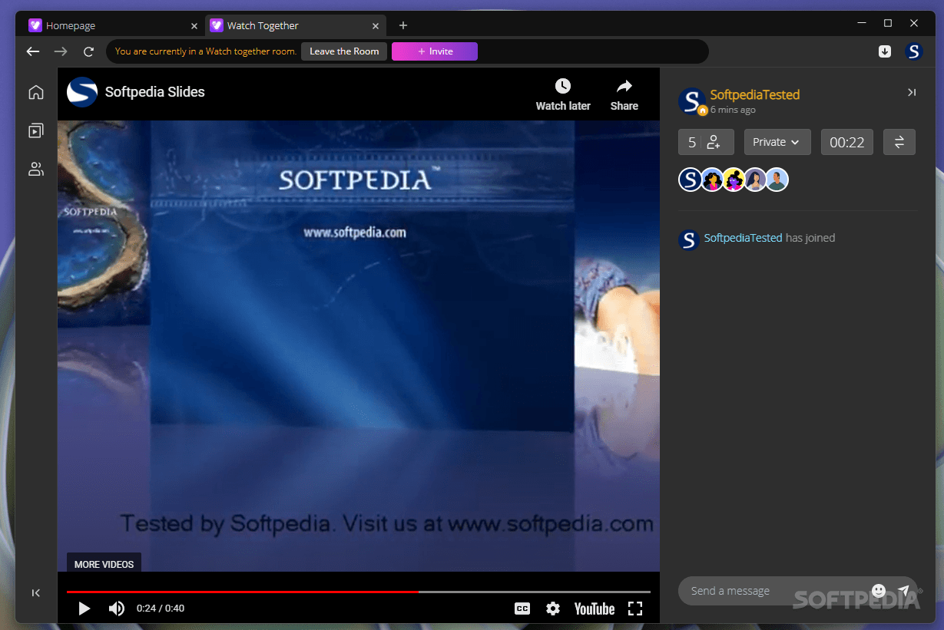Select the first participant avatar (S)
Image resolution: width=944 pixels, height=630 pixels.
tap(691, 180)
